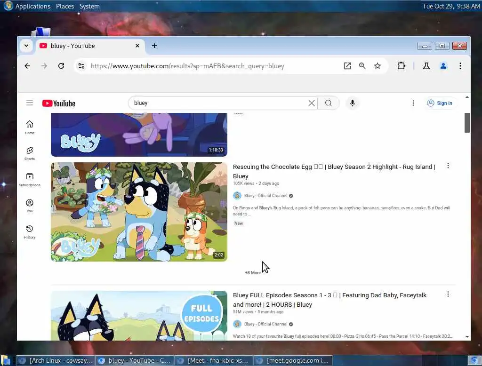
Task: Open Subscriptions in sidebar
Action: coord(30,180)
